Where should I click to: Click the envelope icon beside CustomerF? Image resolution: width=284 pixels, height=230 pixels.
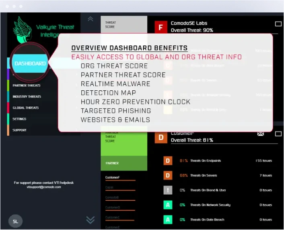pos(260,134)
